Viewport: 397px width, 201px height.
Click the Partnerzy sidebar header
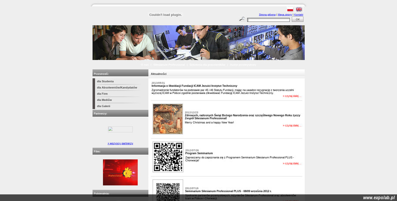[120, 113]
